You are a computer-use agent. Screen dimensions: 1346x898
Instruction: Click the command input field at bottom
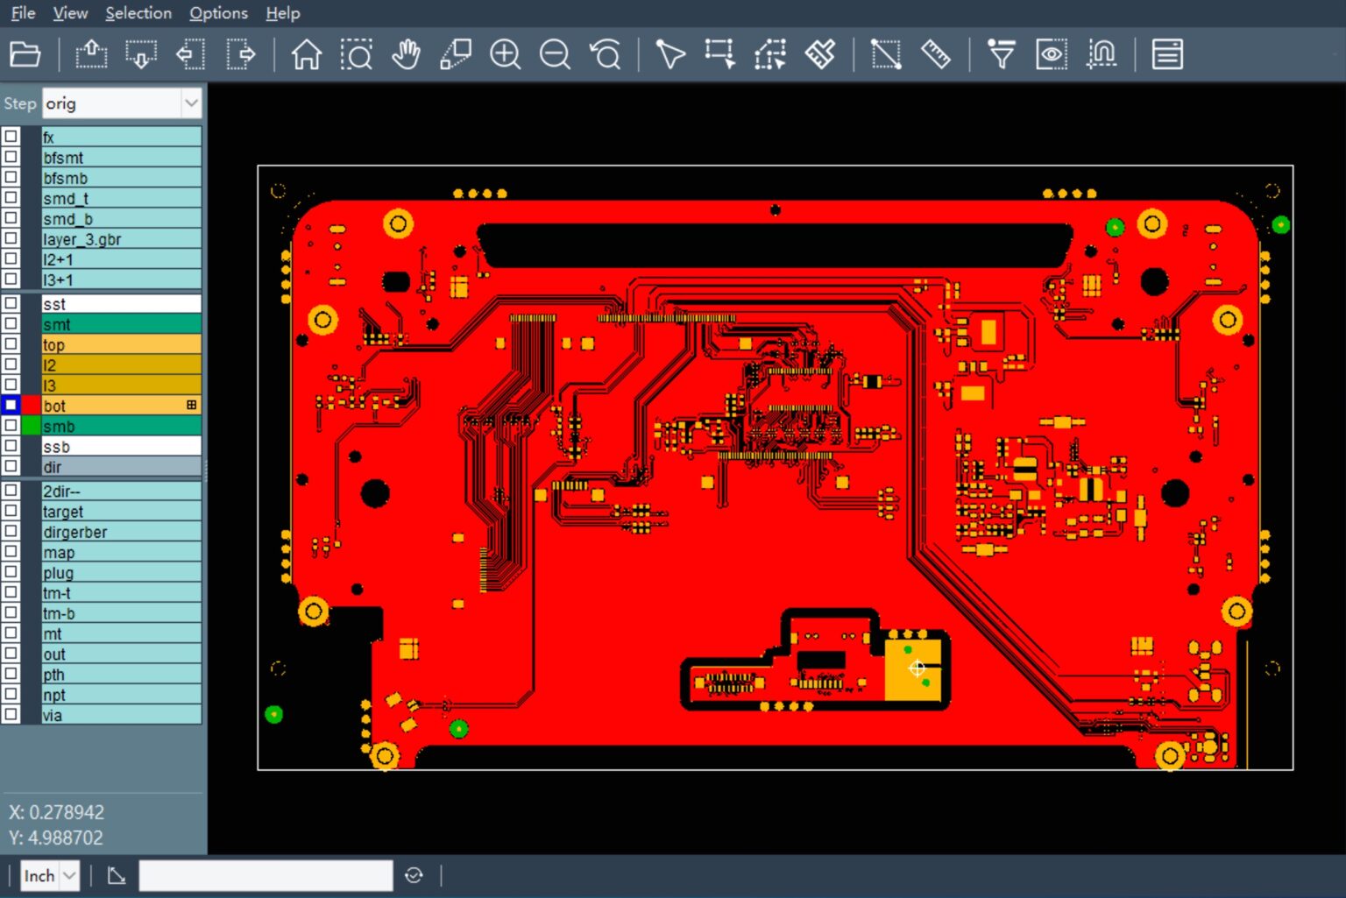pos(266,875)
